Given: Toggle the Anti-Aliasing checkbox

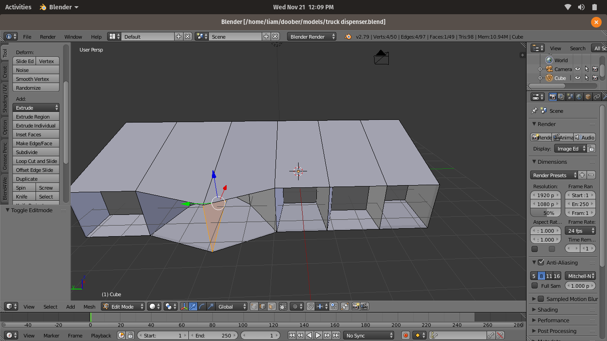Looking at the screenshot, I should pyautogui.click(x=541, y=262).
